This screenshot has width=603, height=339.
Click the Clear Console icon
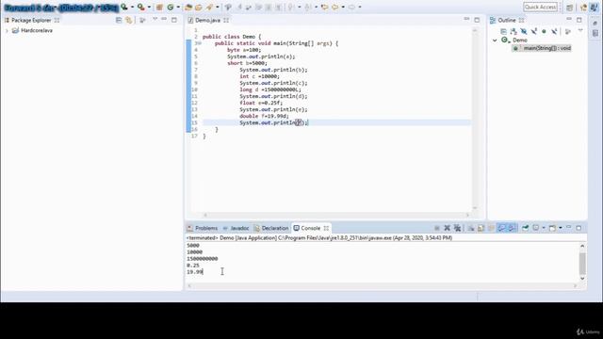coord(471,228)
